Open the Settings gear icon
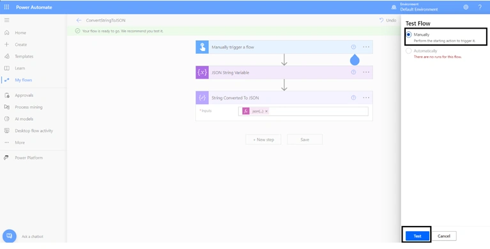 click(466, 7)
